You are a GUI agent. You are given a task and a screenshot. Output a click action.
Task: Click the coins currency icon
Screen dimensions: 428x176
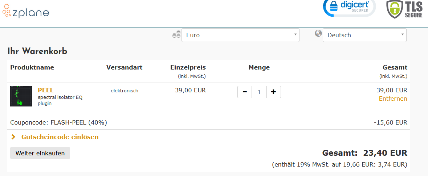pyautogui.click(x=176, y=35)
